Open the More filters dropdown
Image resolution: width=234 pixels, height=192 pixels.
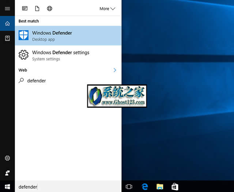[x=107, y=8]
